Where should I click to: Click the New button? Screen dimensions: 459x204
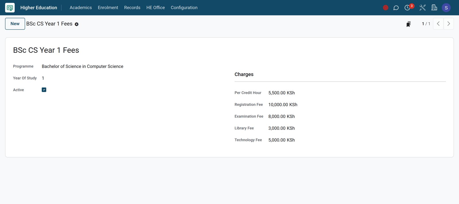[x=15, y=24]
